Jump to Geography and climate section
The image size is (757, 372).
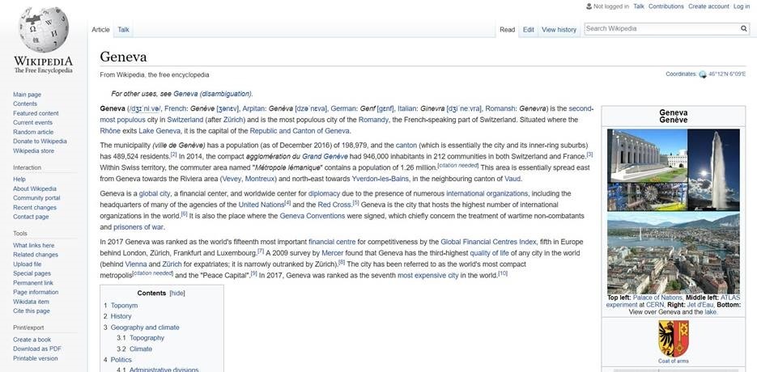pos(146,328)
